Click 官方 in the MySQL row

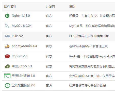[49, 26]
